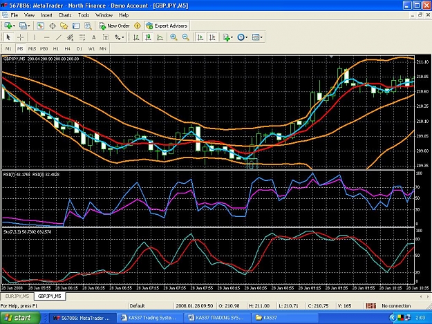432x324 pixels.
Task: Switch to the M30 timeframe
Action: pyautogui.click(x=44, y=49)
